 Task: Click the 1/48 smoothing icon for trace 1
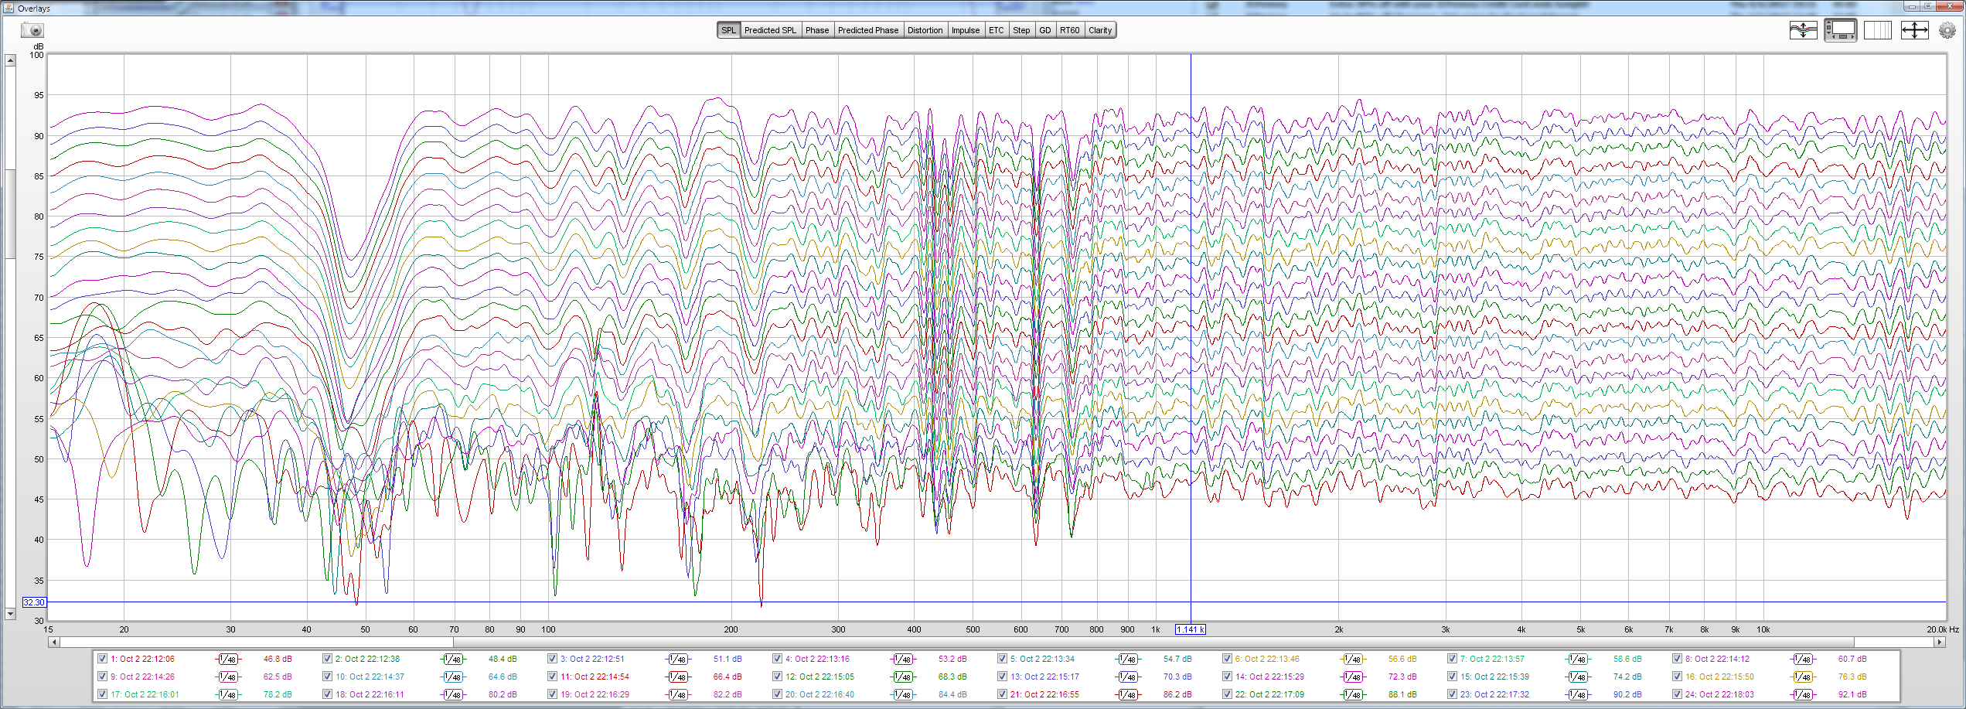228,660
